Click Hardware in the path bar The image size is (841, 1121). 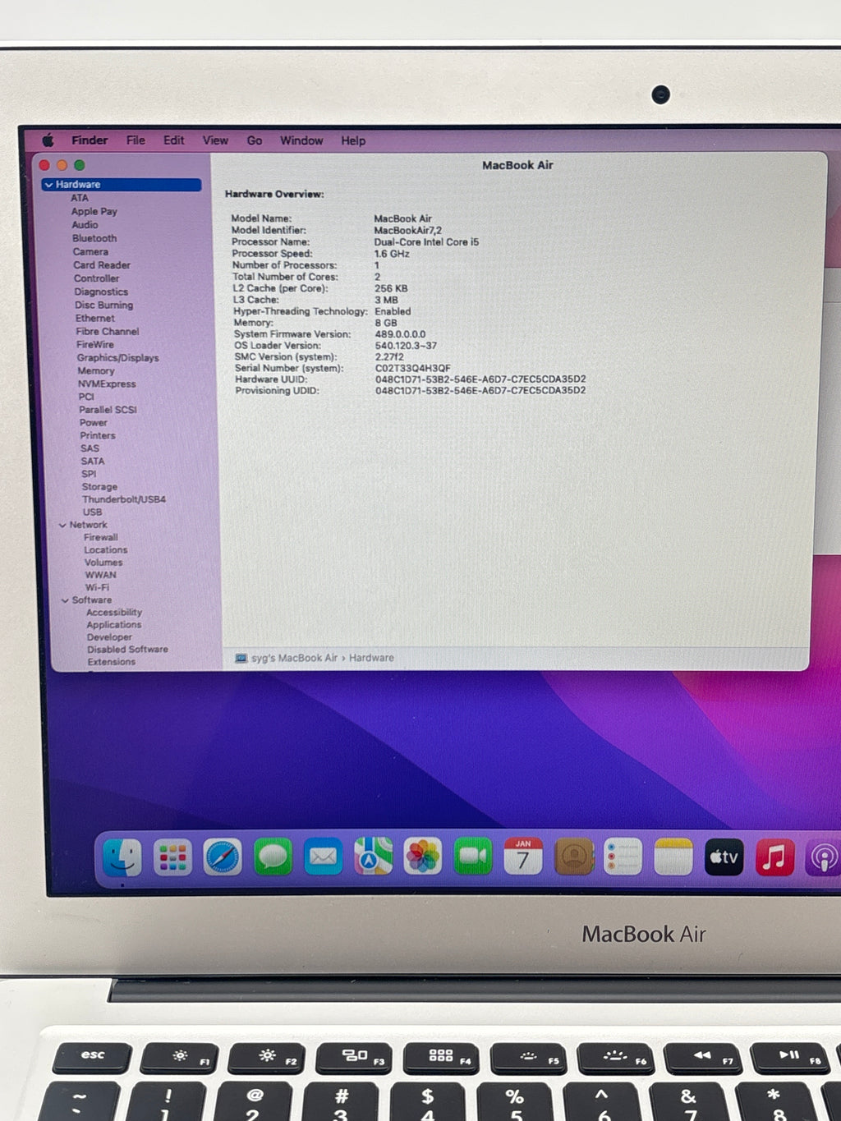pos(371,658)
